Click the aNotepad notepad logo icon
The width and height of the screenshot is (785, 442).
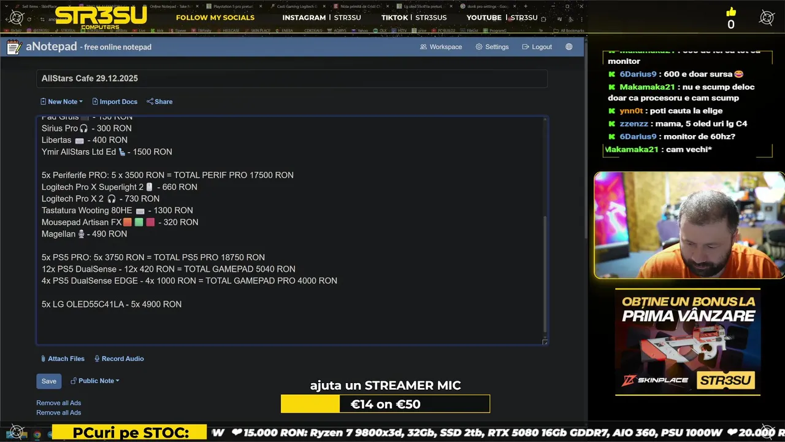15,47
